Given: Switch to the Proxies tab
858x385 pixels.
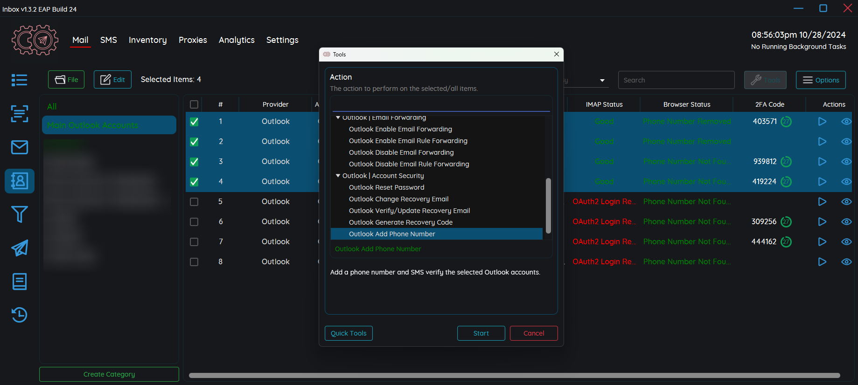Looking at the screenshot, I should pyautogui.click(x=193, y=40).
